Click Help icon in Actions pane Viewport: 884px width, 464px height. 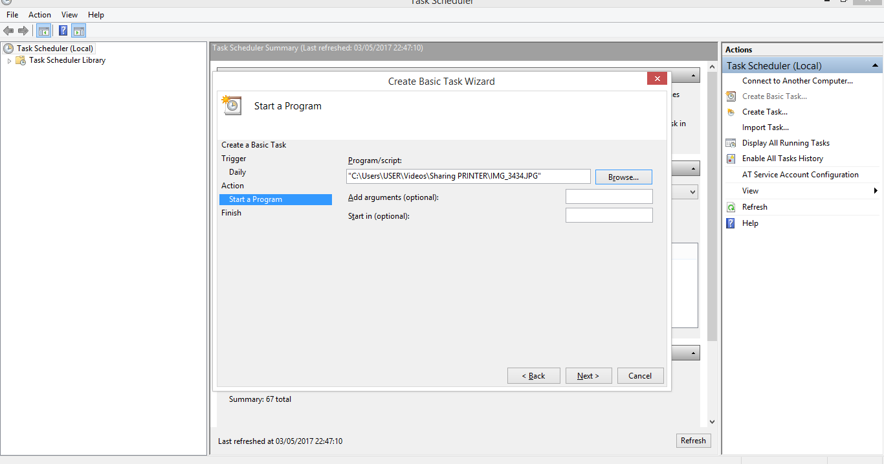click(x=731, y=223)
